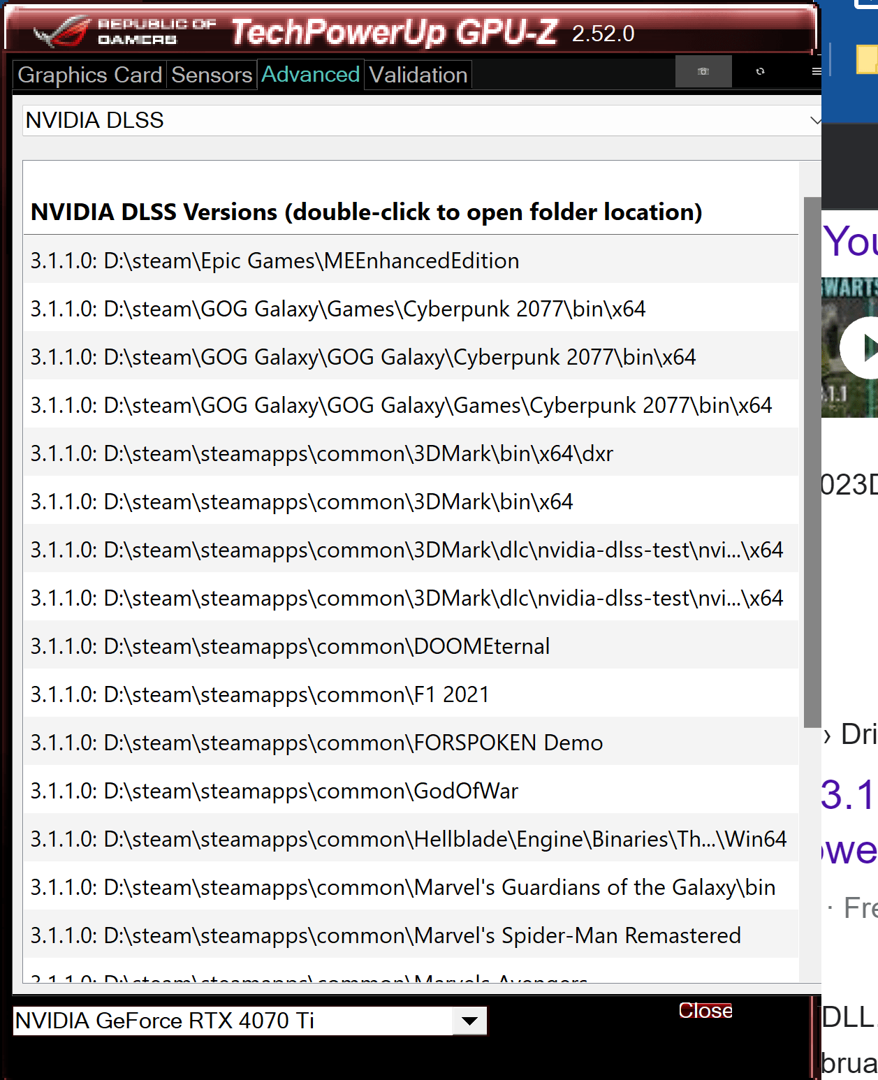Click the refresh icon to re-scan the GPU
Image resolution: width=878 pixels, height=1080 pixels.
(759, 71)
